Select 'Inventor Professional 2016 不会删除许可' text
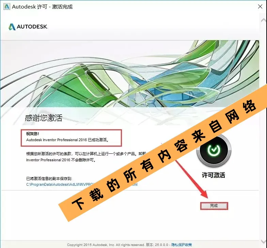This screenshot has height=248, width=267. tap(61, 160)
